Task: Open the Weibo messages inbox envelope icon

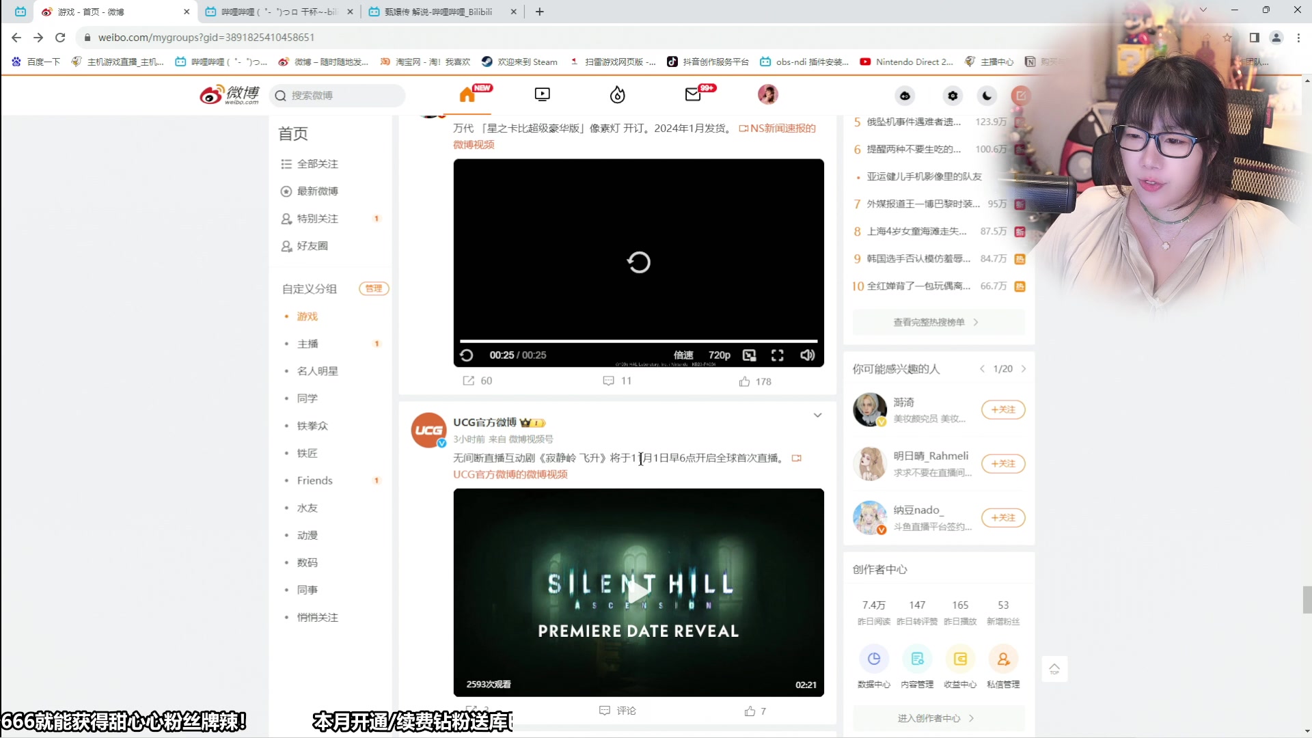Action: point(693,95)
